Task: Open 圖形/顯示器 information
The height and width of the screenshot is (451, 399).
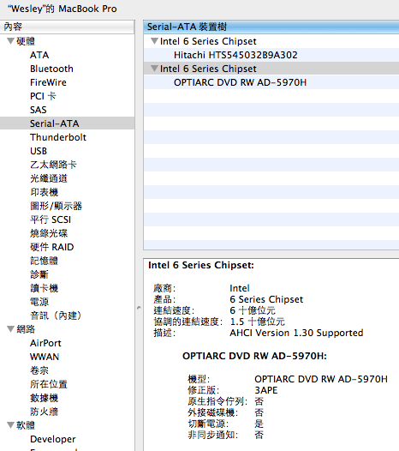Action: point(56,206)
